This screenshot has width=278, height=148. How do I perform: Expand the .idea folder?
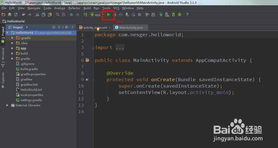click(x=12, y=43)
